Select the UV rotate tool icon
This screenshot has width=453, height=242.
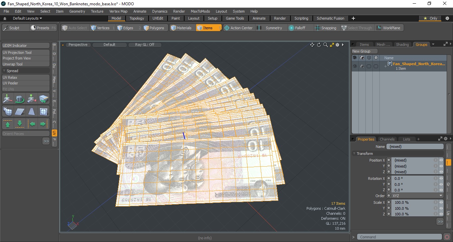click(x=20, y=99)
